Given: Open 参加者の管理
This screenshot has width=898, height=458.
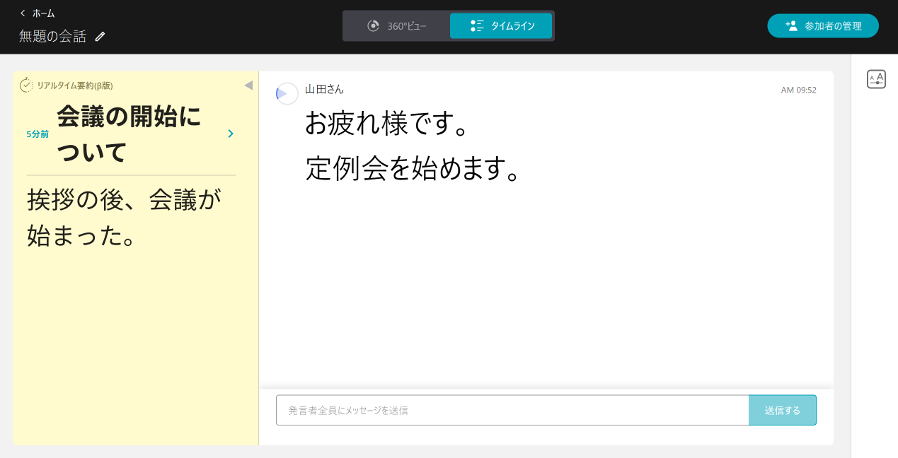Looking at the screenshot, I should (823, 25).
